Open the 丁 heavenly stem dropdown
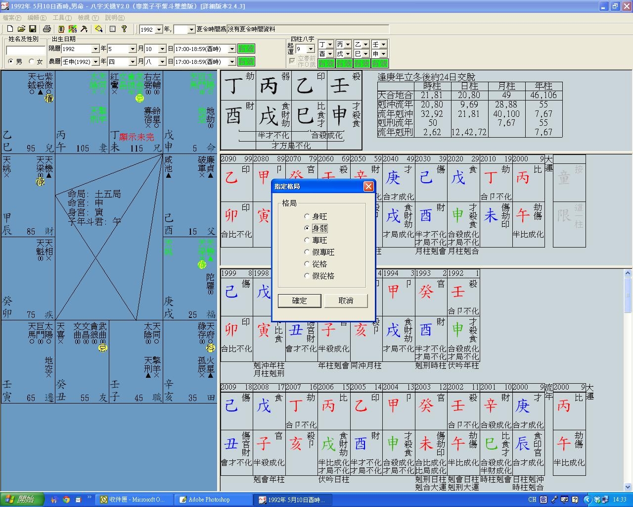633x507 pixels. click(330, 45)
